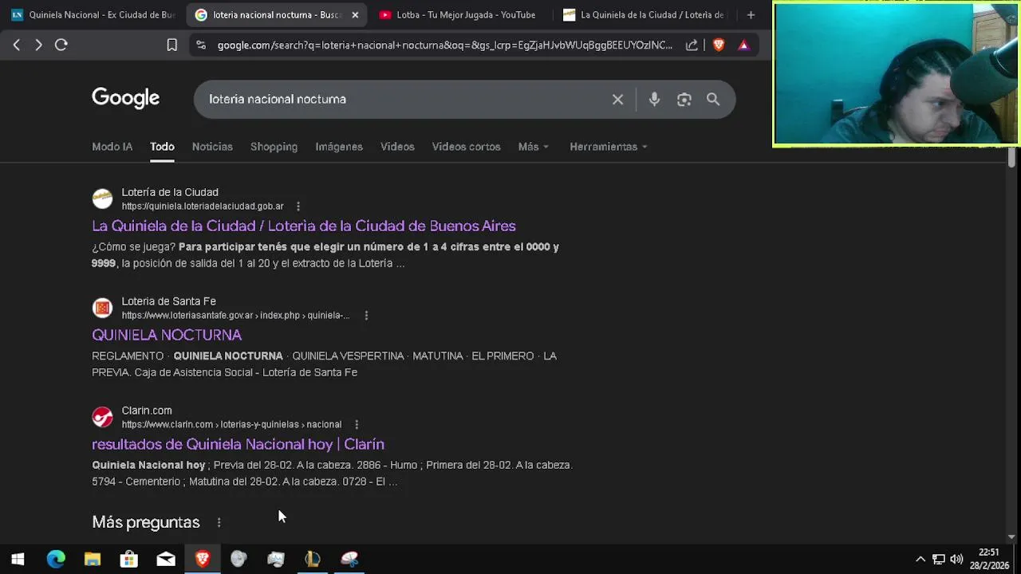1021x574 pixels.
Task: Open a new browser tab
Action: 751,14
